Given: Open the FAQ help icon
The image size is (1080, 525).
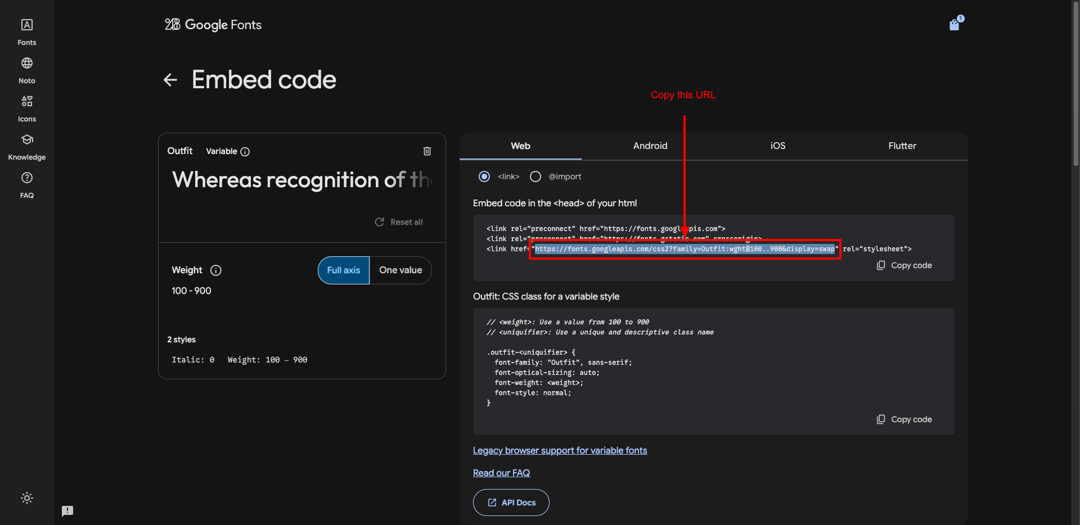Looking at the screenshot, I should [26, 178].
